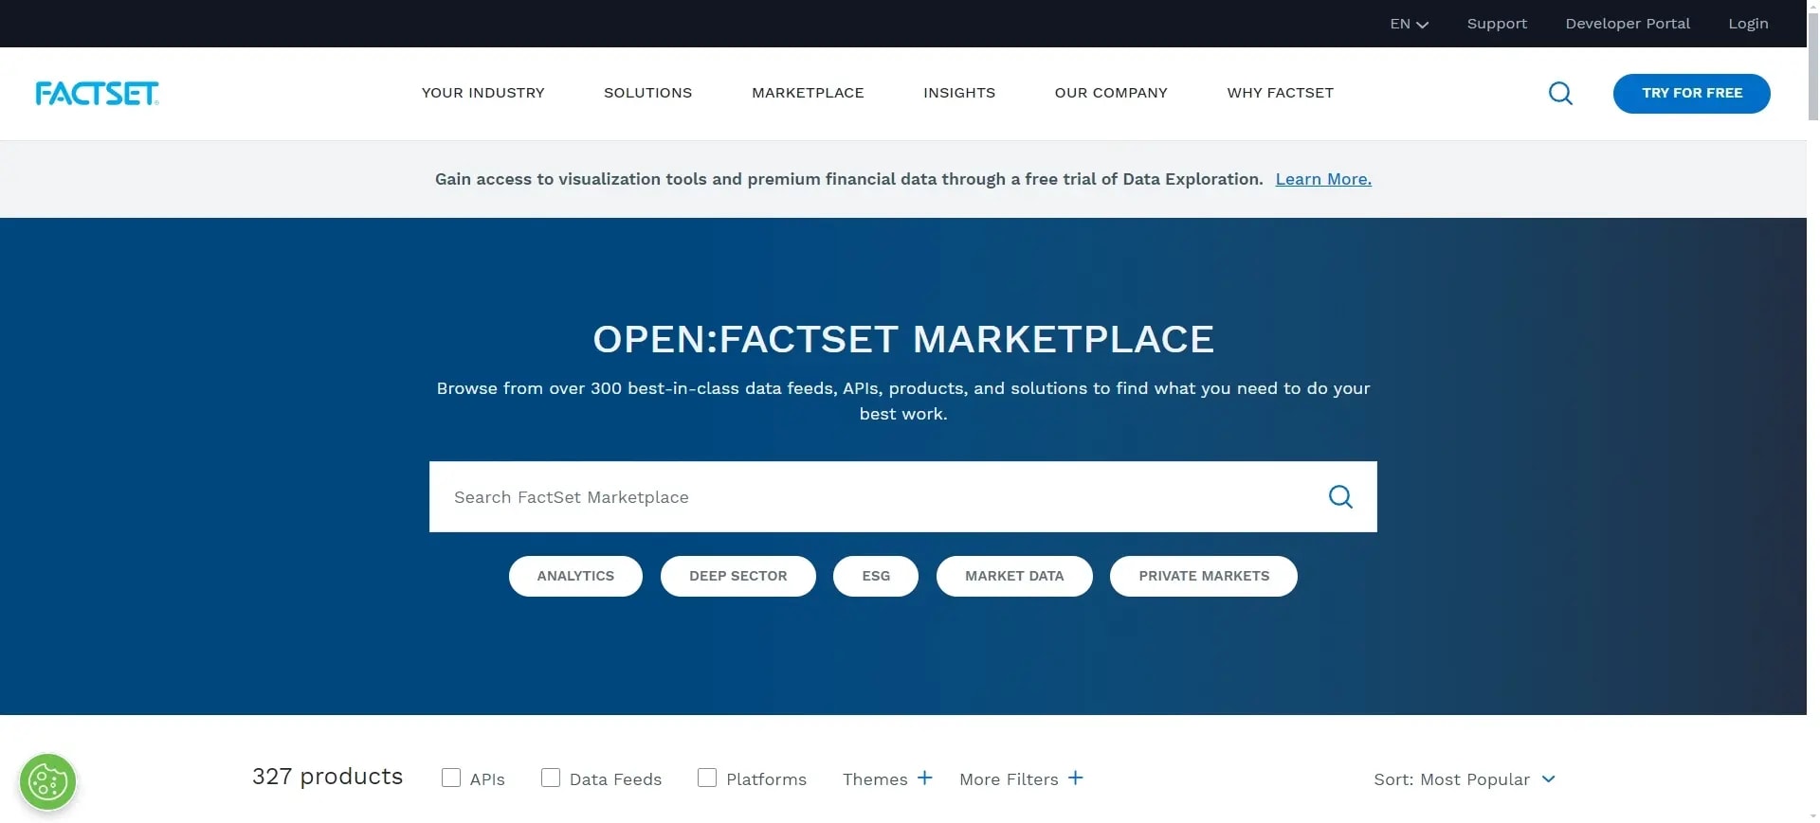Open the EN language dropdown
Screen dimensions: 1820x823
tap(1409, 24)
